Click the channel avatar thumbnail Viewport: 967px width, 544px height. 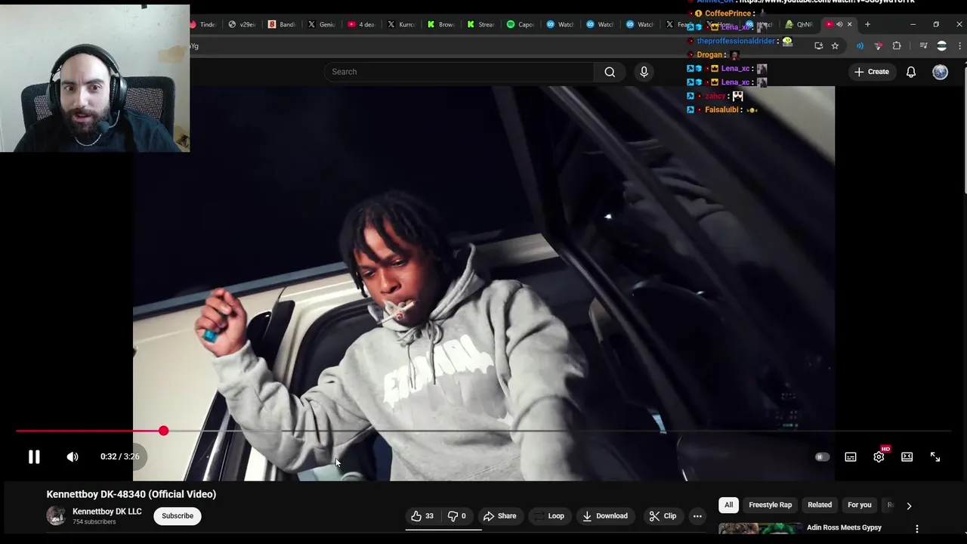click(56, 516)
